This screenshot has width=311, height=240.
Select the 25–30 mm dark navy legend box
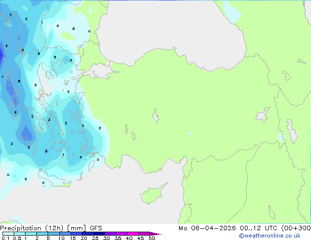tap(99, 234)
